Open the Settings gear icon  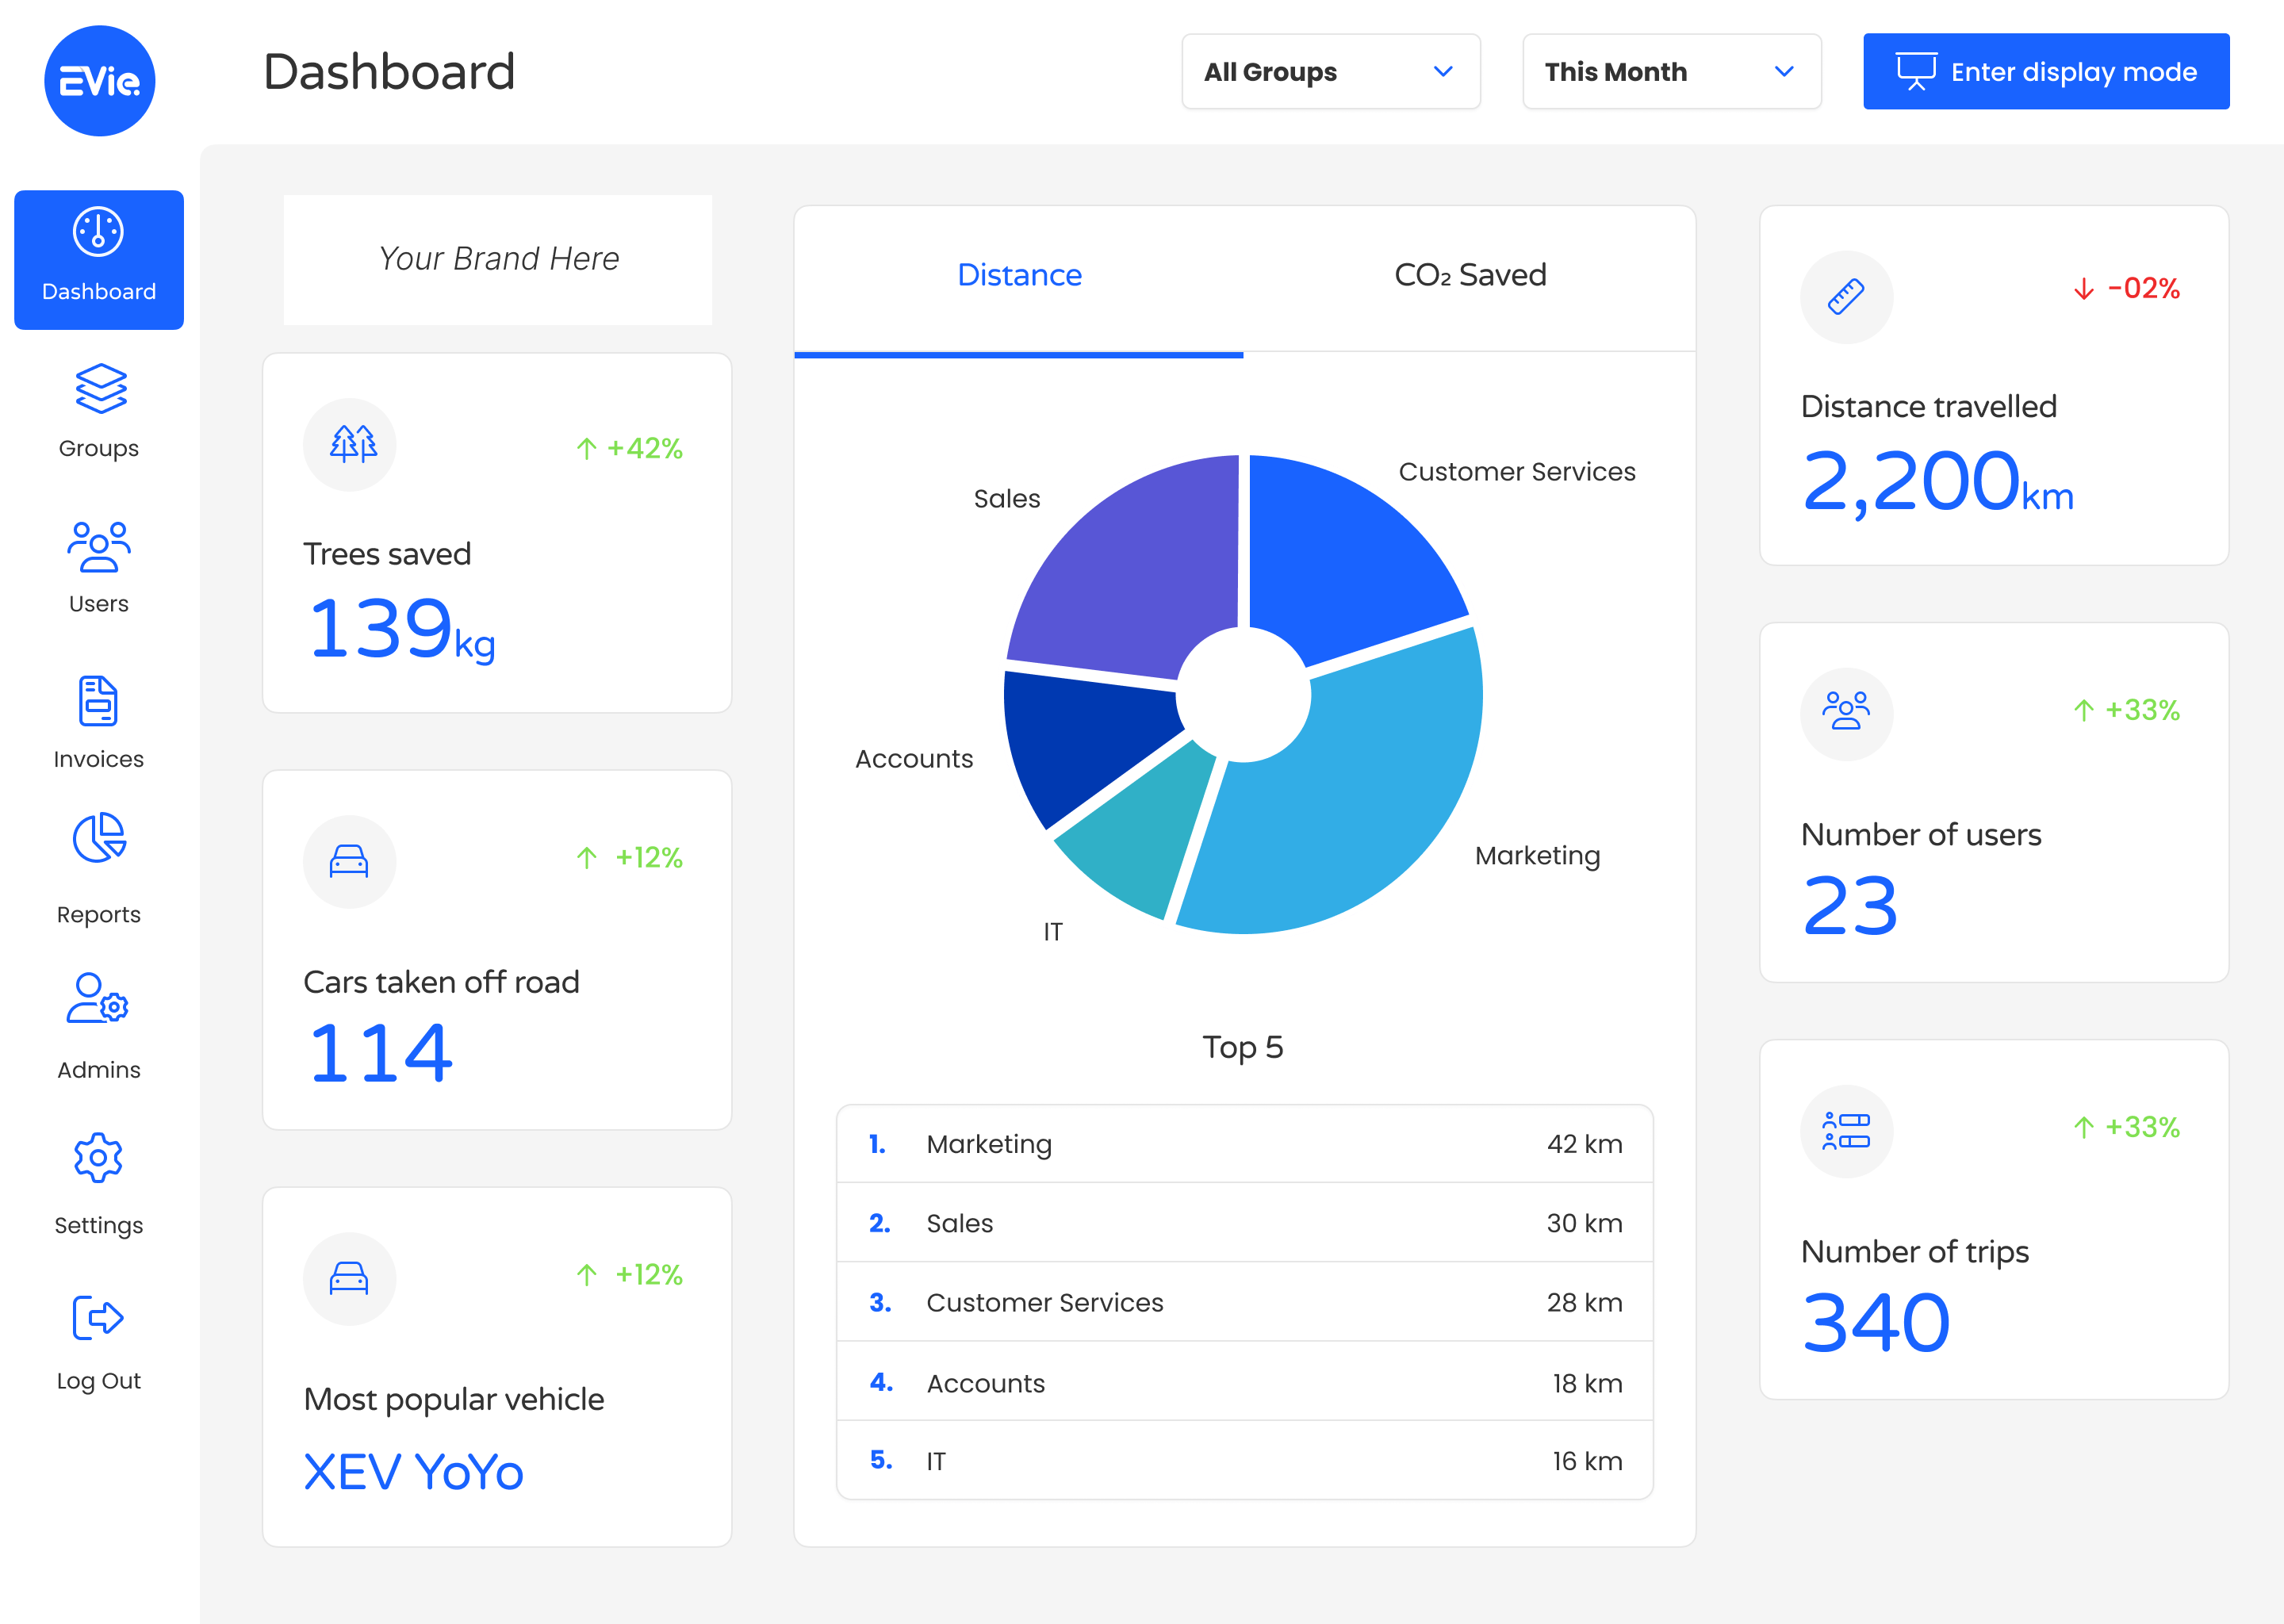pyautogui.click(x=99, y=1158)
